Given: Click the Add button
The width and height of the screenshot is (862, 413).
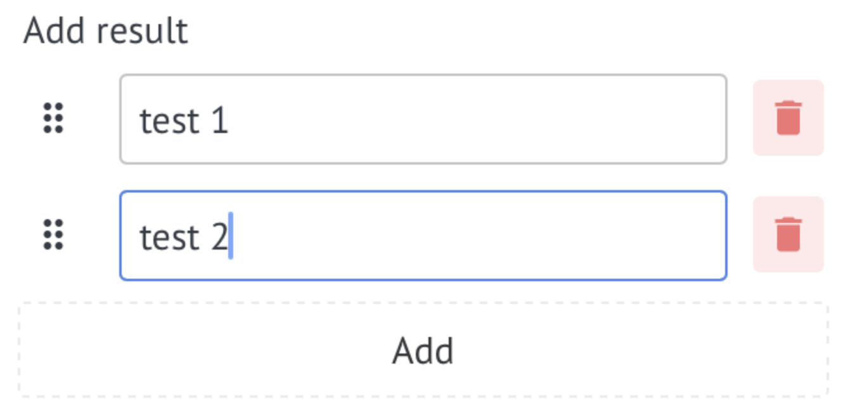Looking at the screenshot, I should (423, 350).
